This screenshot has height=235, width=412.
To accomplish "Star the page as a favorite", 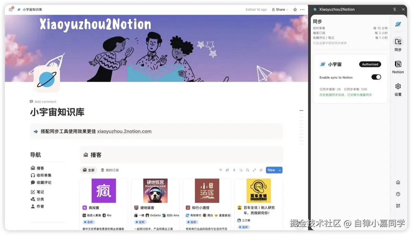I will [295, 10].
